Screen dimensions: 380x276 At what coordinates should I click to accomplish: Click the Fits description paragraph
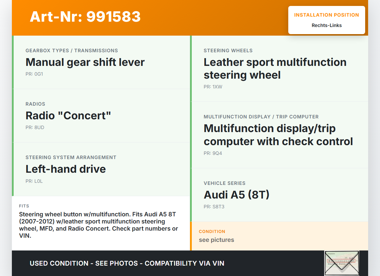coord(99,225)
